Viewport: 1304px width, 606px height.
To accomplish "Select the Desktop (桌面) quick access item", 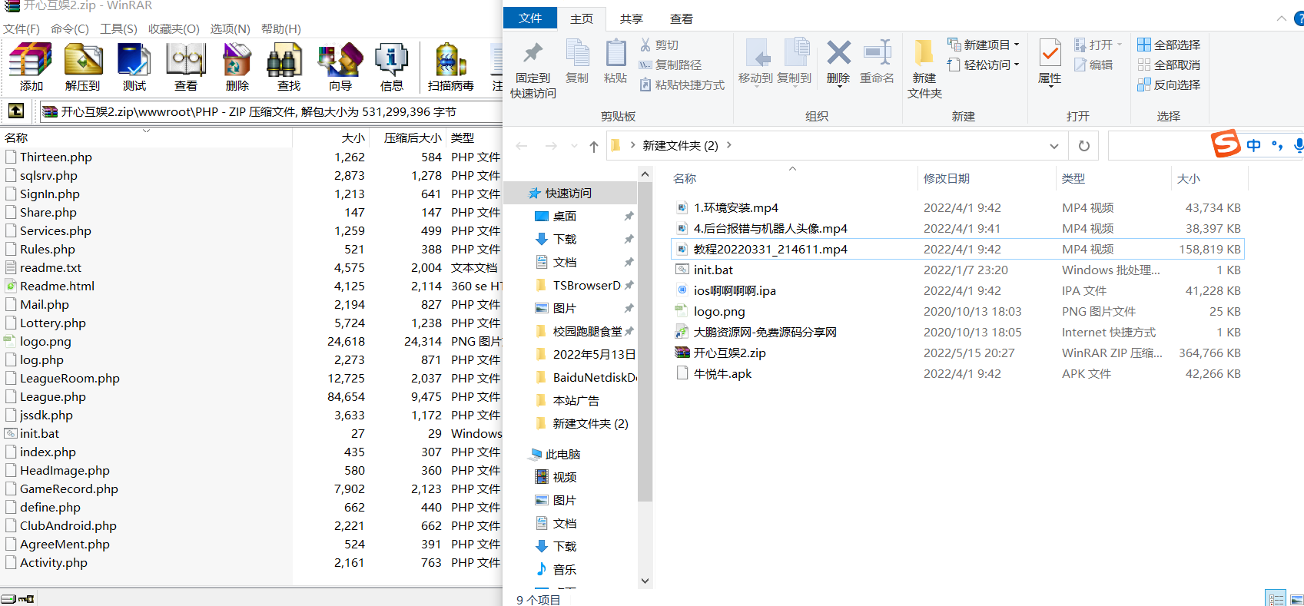I will pyautogui.click(x=565, y=216).
